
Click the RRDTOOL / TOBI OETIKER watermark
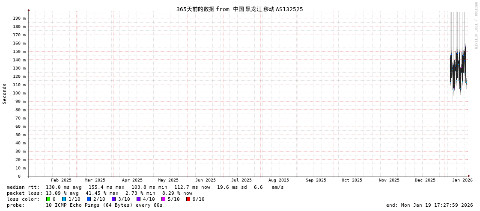[475, 26]
